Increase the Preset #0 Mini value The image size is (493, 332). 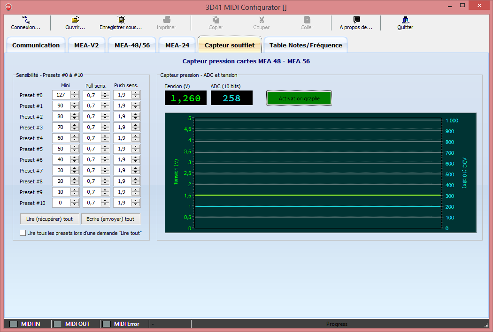click(75, 93)
